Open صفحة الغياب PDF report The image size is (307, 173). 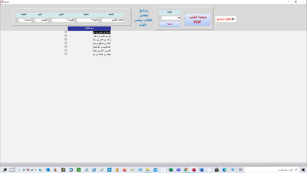tap(197, 20)
